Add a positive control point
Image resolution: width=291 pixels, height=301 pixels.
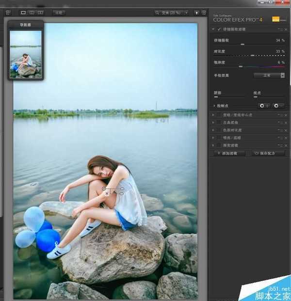tap(264, 105)
